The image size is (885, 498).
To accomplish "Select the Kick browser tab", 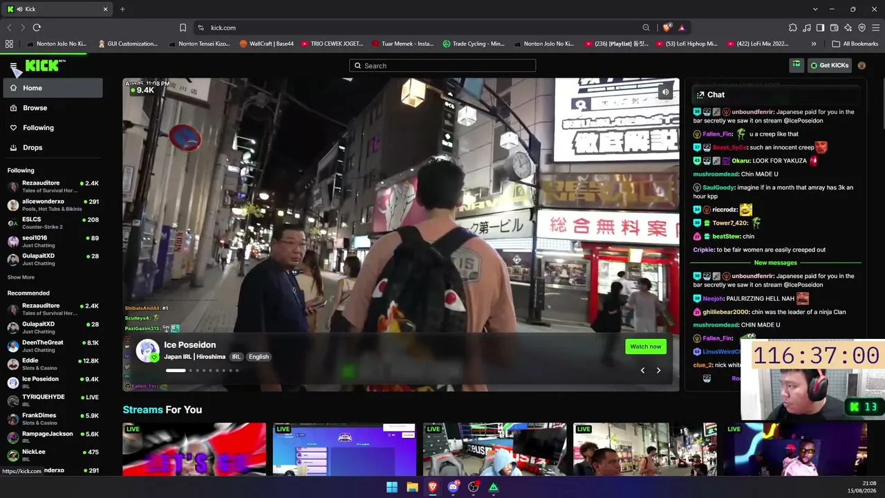I will pyautogui.click(x=58, y=9).
